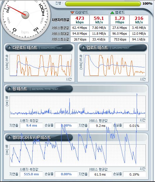Image resolution: width=155 pixels, height=182 pixels.
Task: Click the 62.4 Mbps service average cell
Action: coord(80,28)
